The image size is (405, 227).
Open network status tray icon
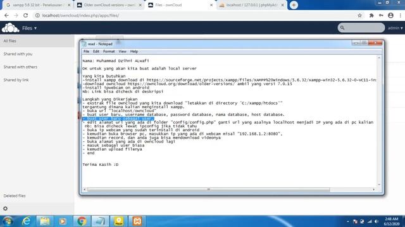tap(370, 221)
